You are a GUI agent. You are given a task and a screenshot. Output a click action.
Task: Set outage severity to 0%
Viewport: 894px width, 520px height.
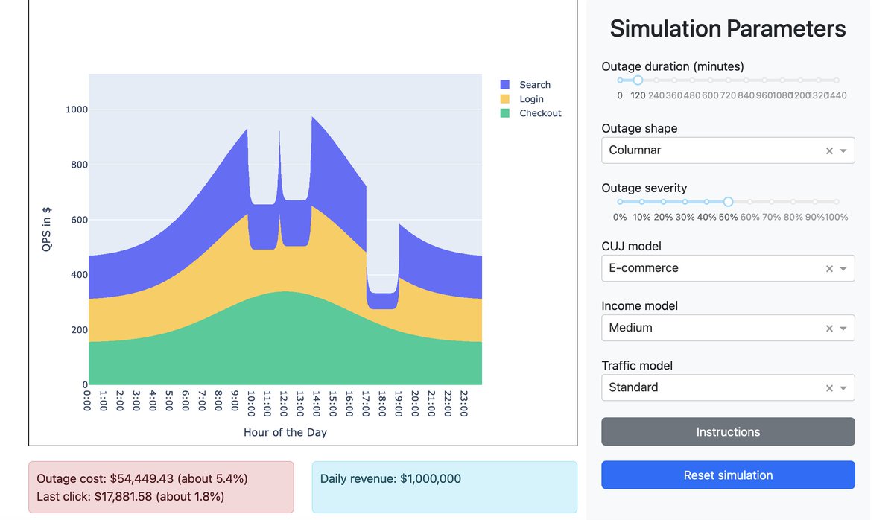click(x=620, y=202)
